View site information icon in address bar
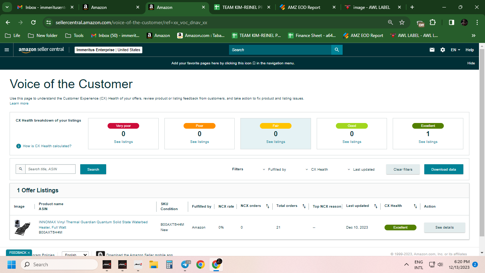The width and height of the screenshot is (485, 273). coord(49,22)
